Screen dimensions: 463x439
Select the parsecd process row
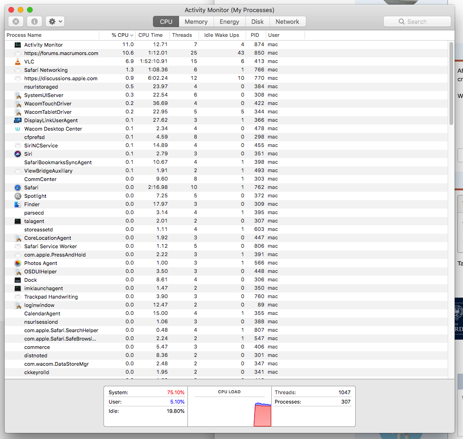pos(226,213)
